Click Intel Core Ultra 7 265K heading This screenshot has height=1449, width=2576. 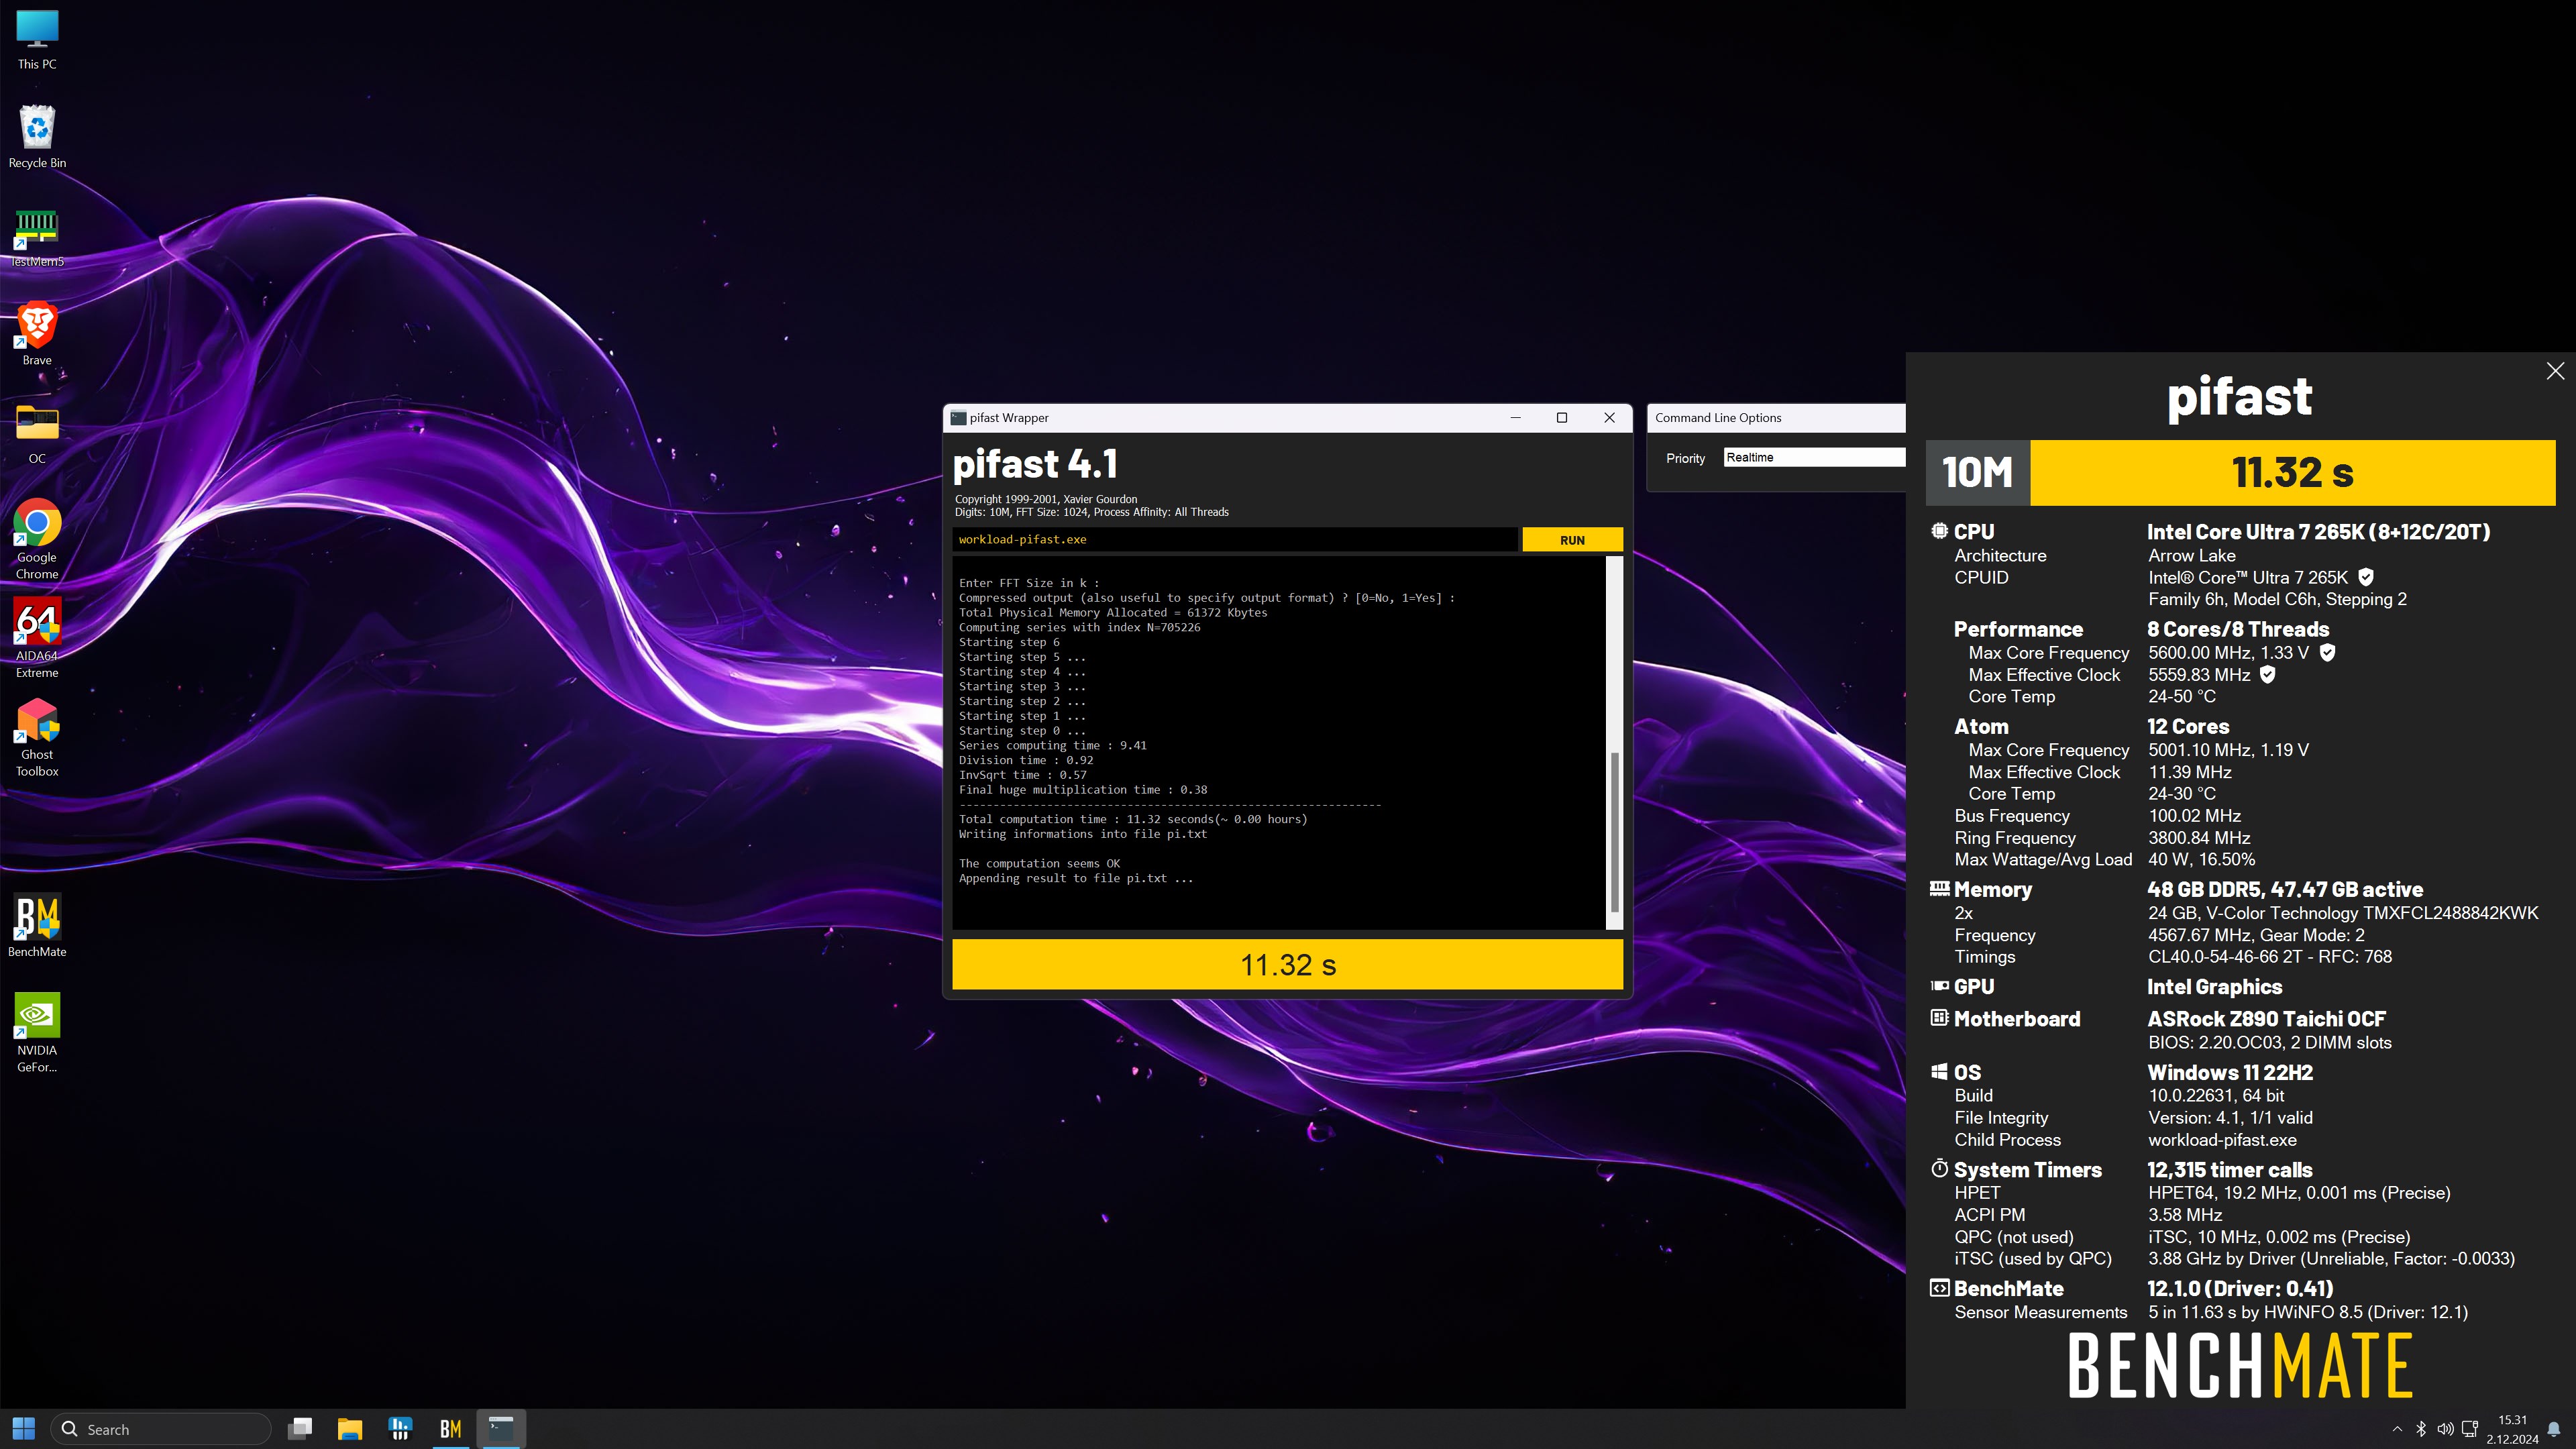coord(2318,532)
